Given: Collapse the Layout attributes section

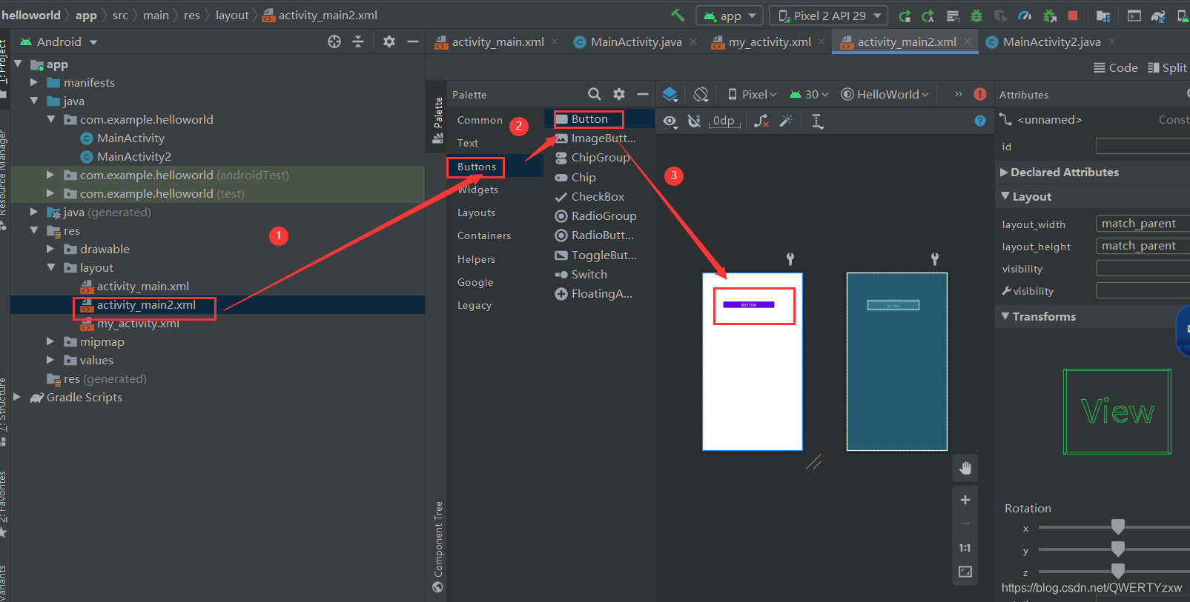Looking at the screenshot, I should click(x=1005, y=196).
